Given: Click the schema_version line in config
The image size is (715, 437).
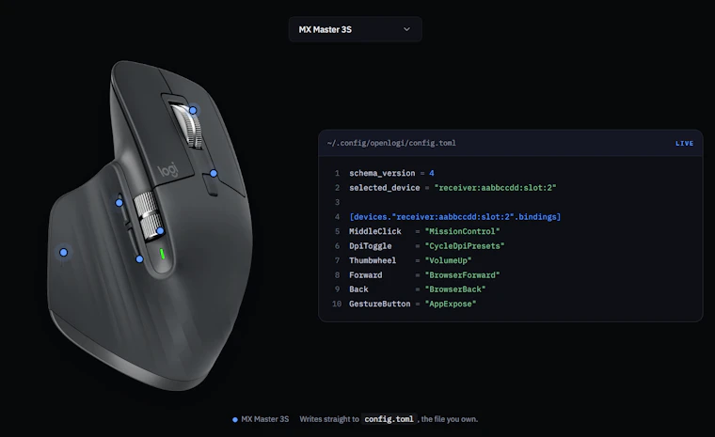Looking at the screenshot, I should pos(391,173).
